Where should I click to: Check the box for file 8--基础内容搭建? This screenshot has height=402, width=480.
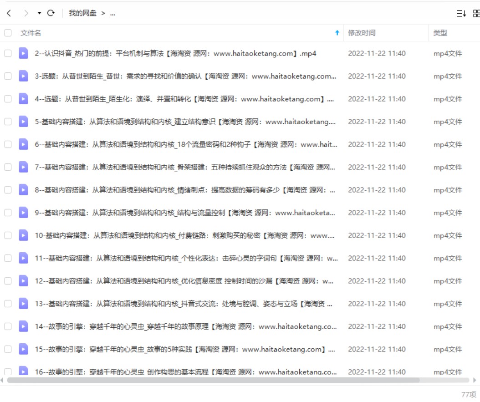[x=8, y=190]
